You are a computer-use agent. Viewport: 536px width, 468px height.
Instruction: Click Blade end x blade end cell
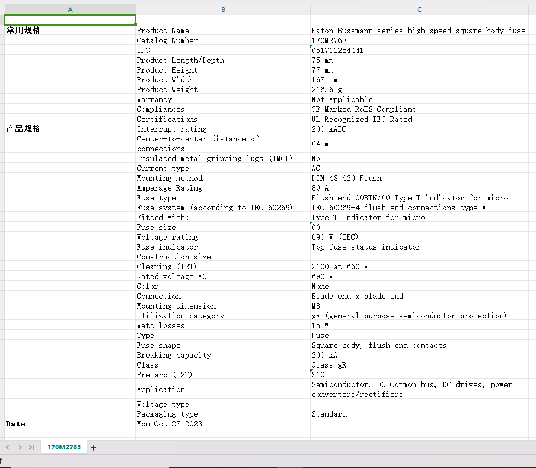[x=419, y=297]
